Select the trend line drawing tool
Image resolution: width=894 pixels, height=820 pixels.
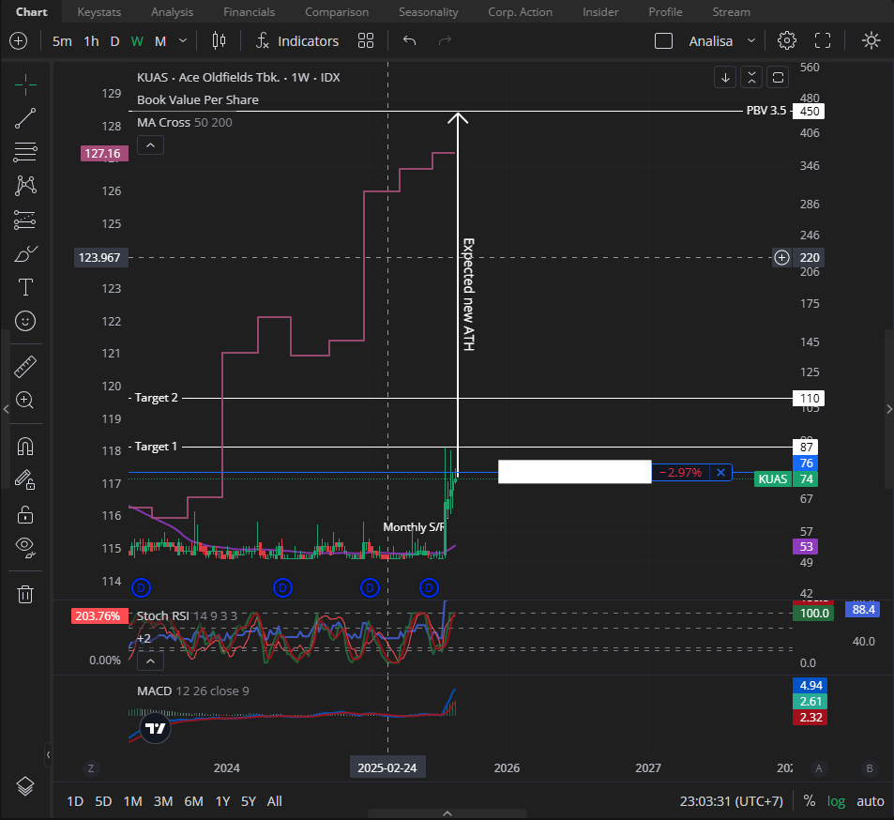point(25,118)
